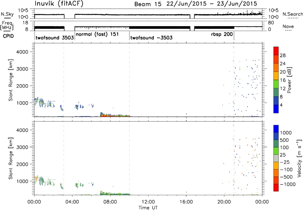
Task: Click the '08:00' time axis tick label
Action: pyautogui.click(x=110, y=202)
